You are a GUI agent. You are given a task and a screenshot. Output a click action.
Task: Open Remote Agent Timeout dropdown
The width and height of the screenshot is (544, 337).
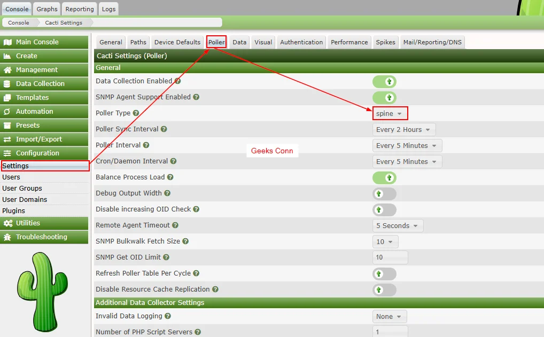coord(398,226)
